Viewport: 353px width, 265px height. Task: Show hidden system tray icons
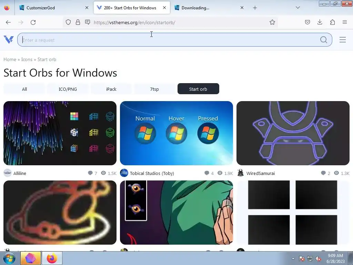293,258
